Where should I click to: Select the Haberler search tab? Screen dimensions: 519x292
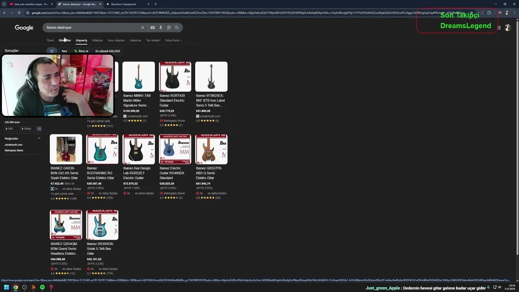click(135, 40)
